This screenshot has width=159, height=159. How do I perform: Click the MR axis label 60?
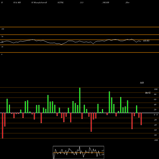(x=155, y=100)
